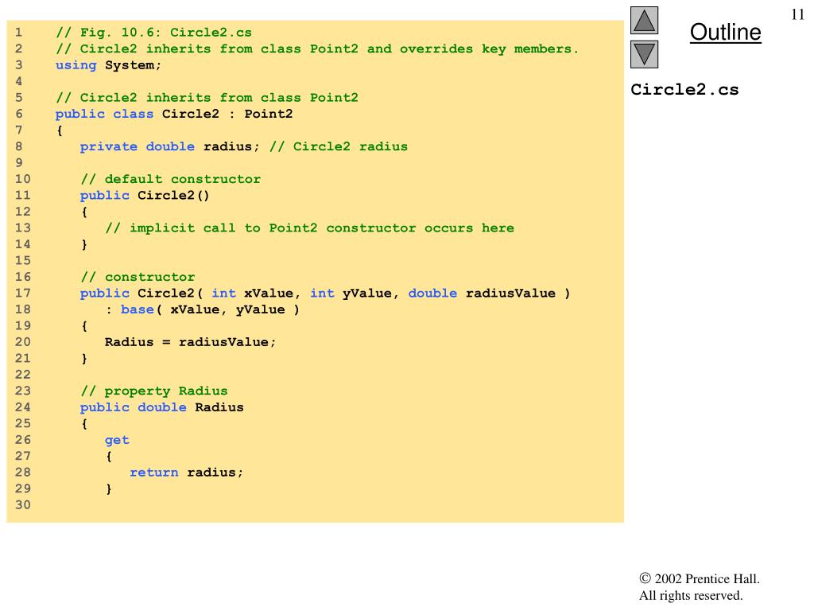Click the using System statement

[108, 65]
